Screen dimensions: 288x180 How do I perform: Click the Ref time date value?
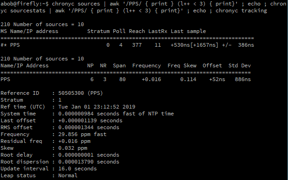(97, 107)
